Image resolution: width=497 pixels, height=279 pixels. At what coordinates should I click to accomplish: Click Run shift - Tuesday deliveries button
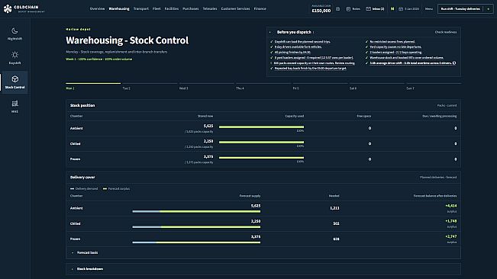[460, 9]
